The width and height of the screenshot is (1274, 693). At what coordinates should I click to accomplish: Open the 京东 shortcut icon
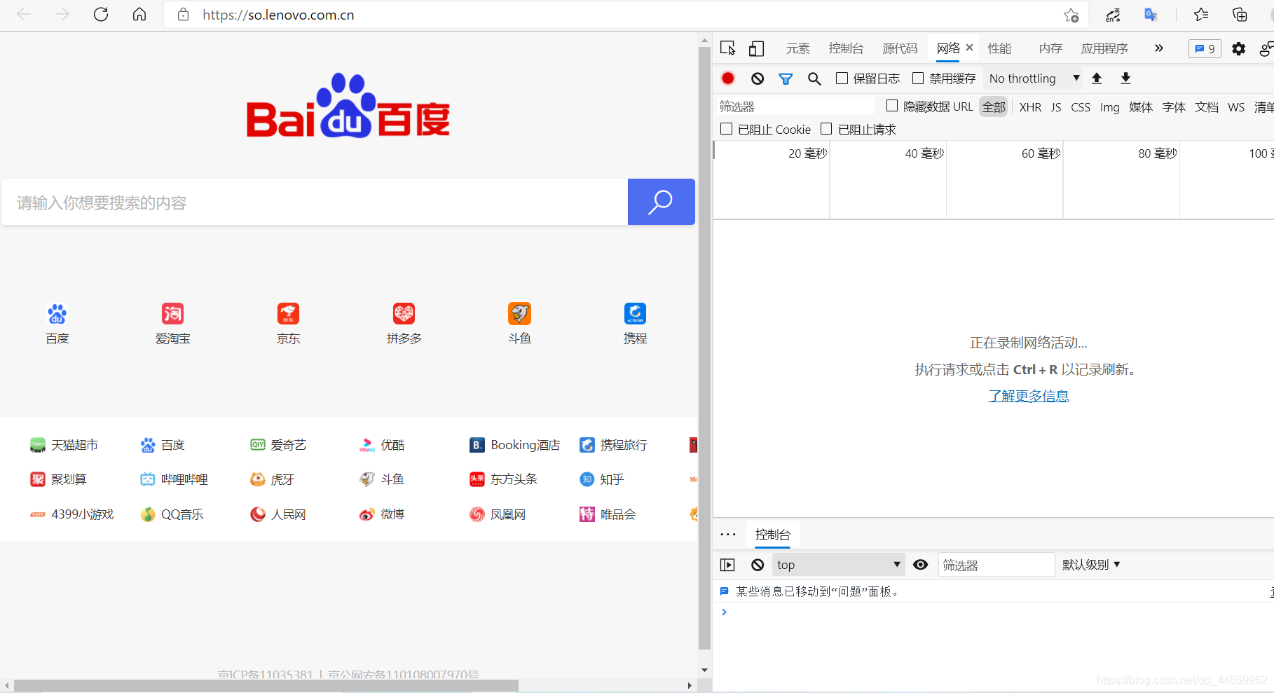click(x=288, y=313)
